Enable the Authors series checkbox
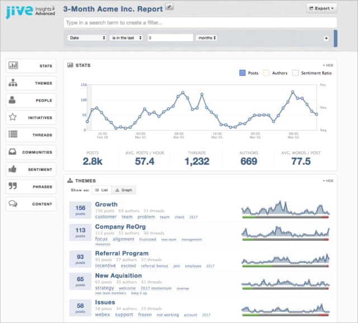 (x=267, y=73)
